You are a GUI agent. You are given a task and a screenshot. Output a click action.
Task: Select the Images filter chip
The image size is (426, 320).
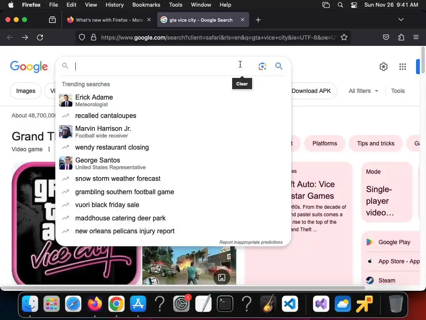[x=26, y=91]
